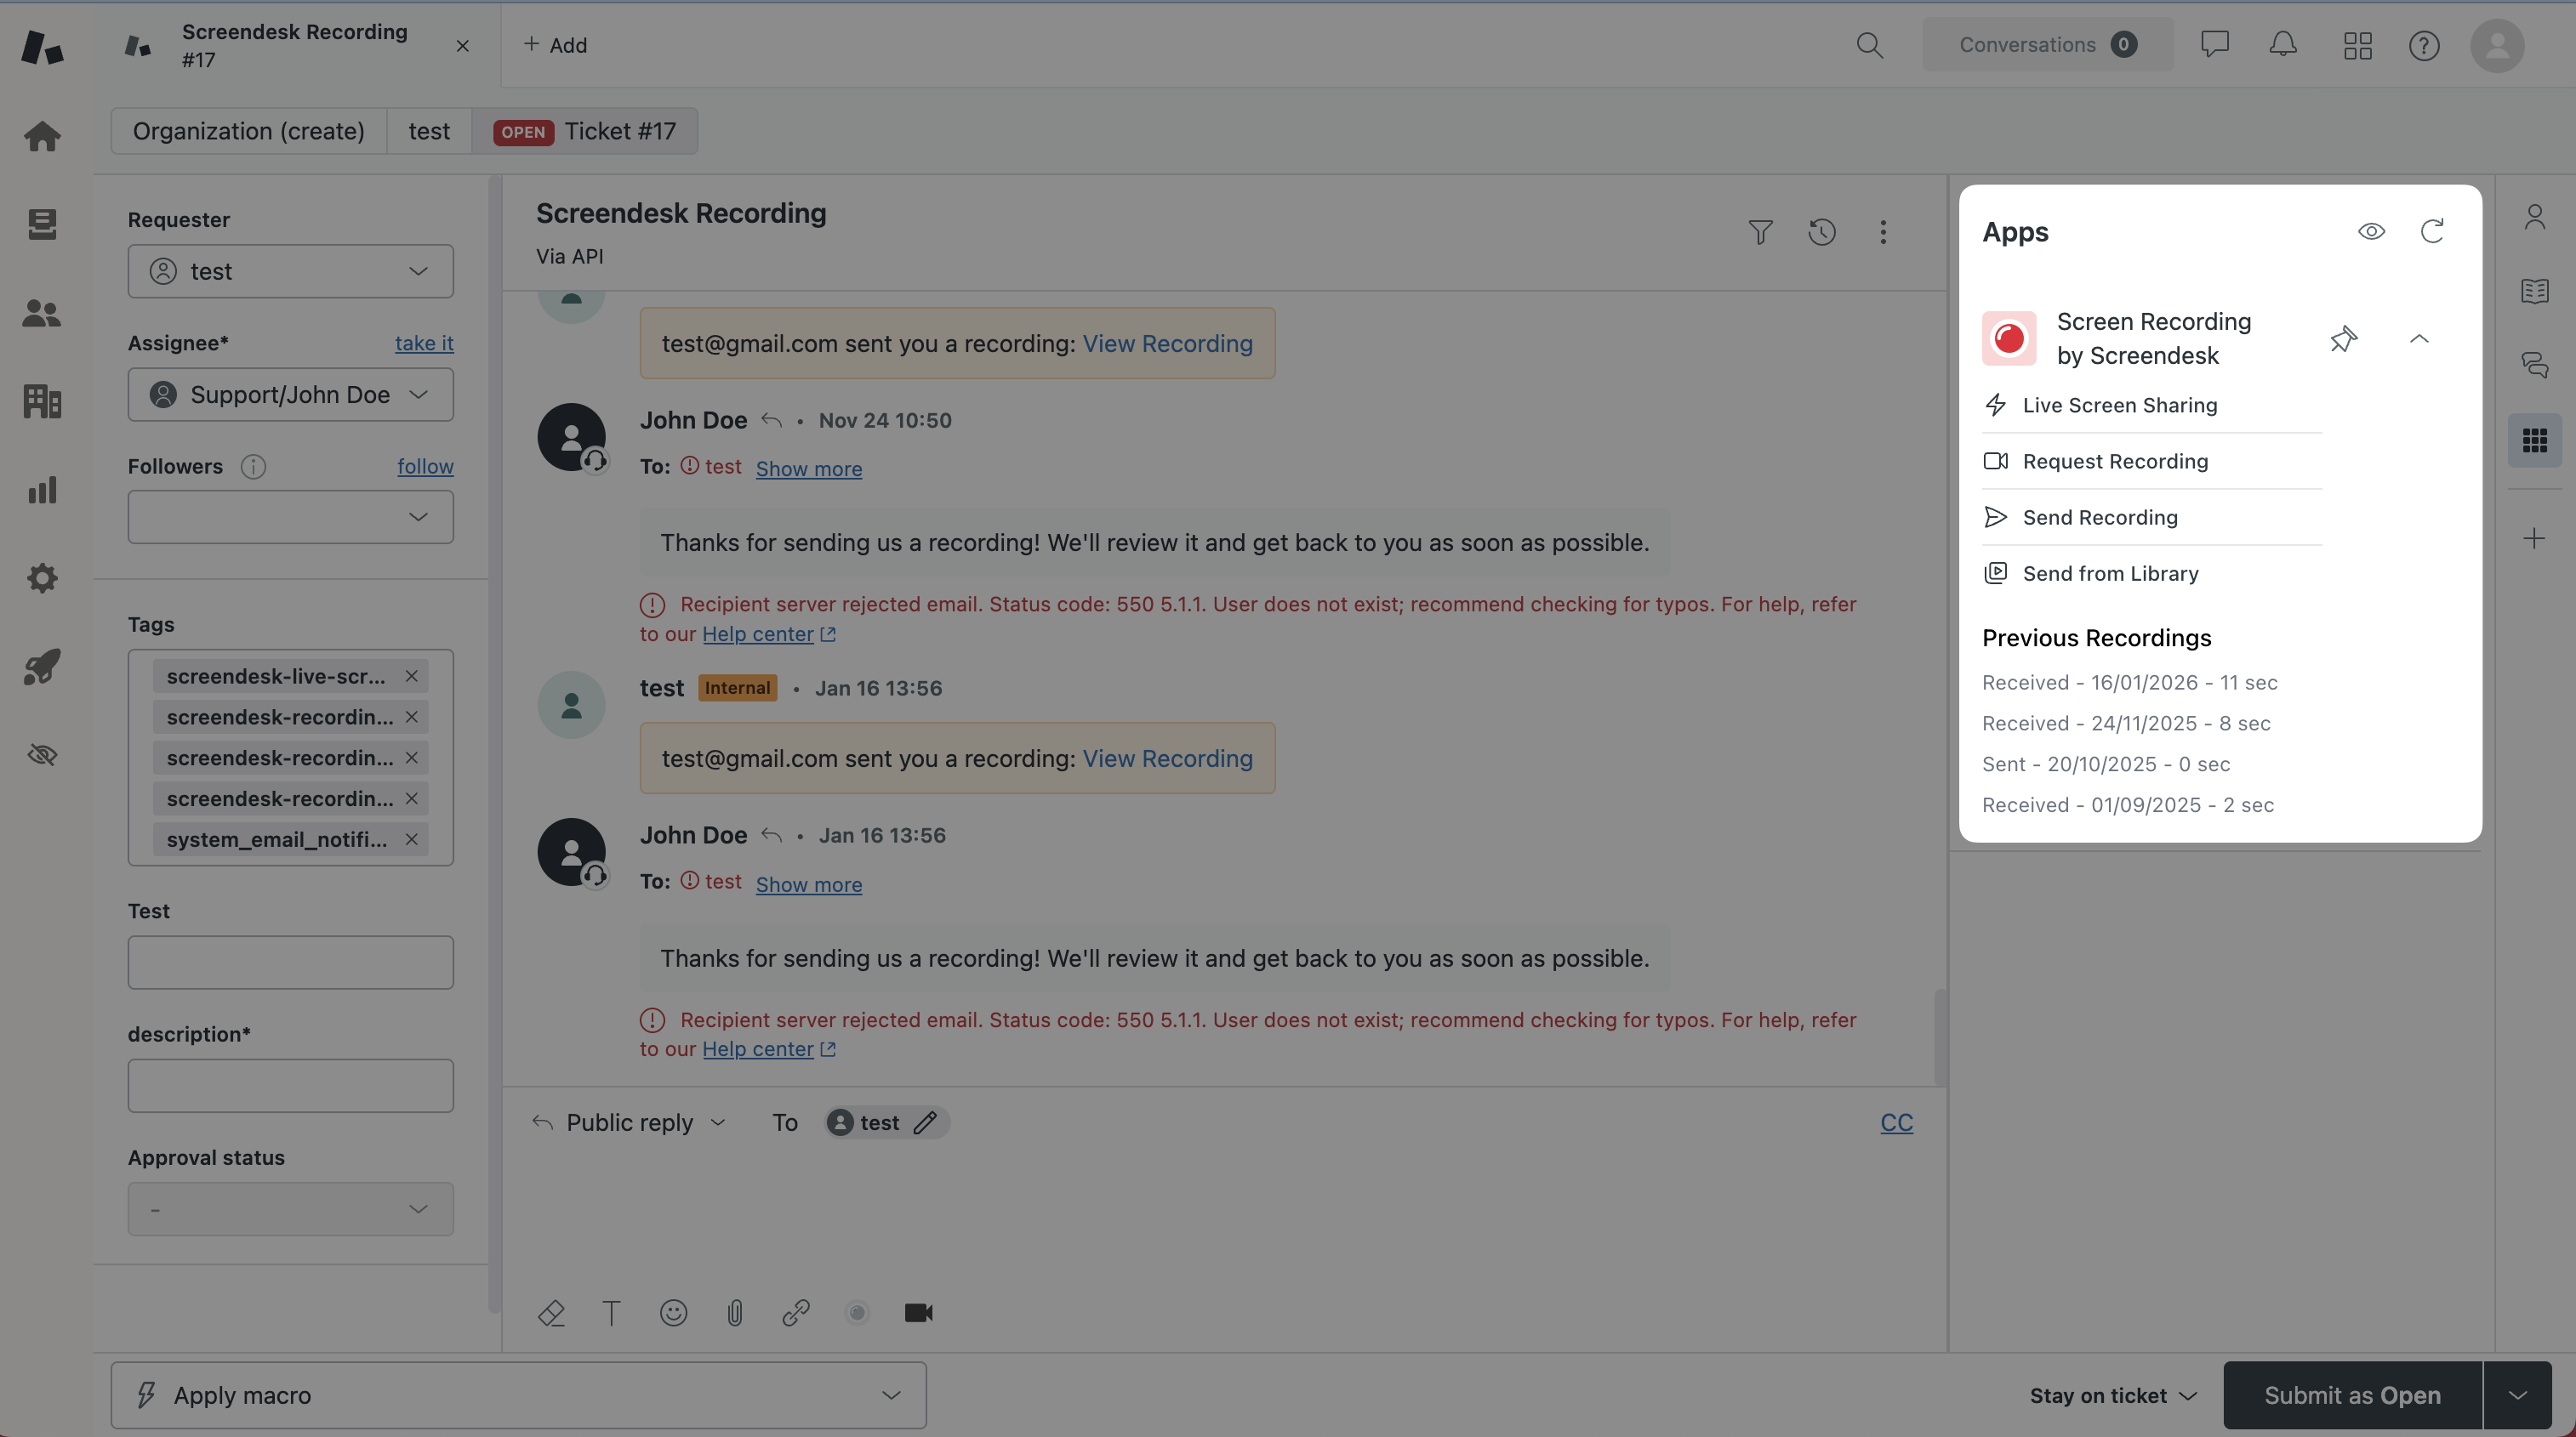The width and height of the screenshot is (2576, 1437).
Task: Toggle apps visibility eye icon
Action: point(2371,232)
